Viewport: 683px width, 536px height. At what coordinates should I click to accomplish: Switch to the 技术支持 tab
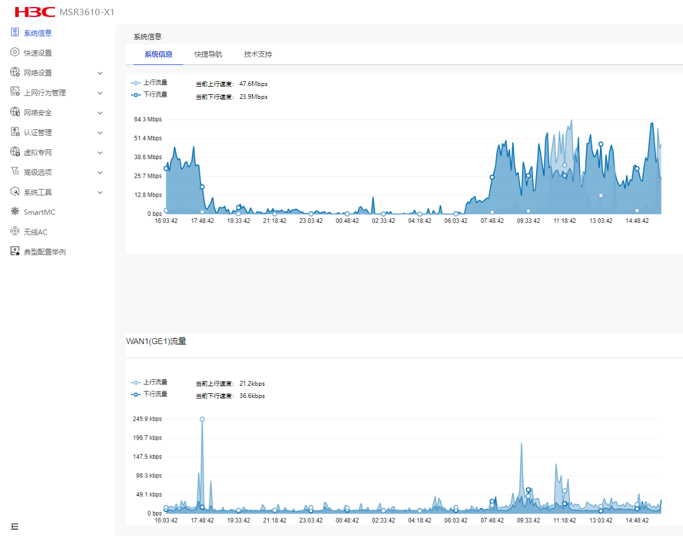pyautogui.click(x=258, y=54)
